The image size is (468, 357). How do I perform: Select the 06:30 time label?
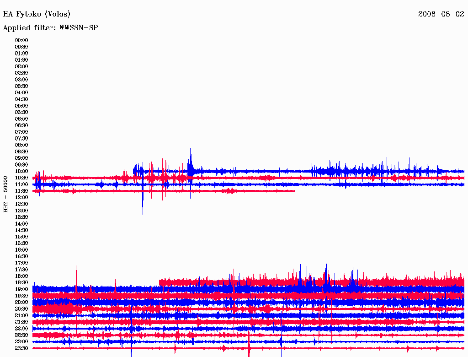(x=21, y=125)
